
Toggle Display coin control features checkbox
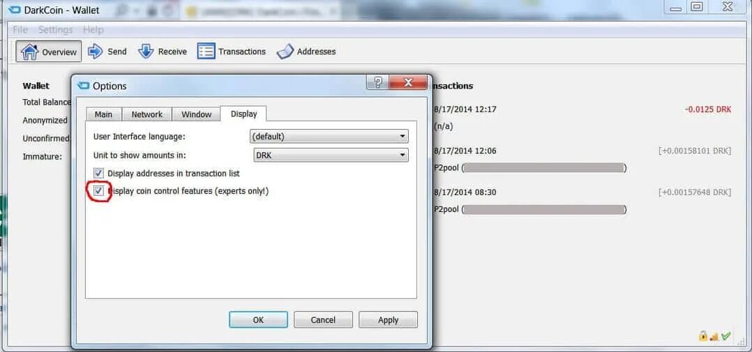[99, 191]
